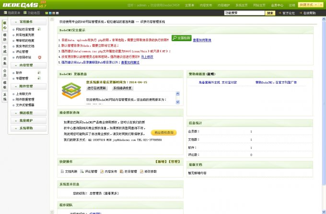
Task: Click the 评论管理 shortcut icon
Action: click(82, 171)
